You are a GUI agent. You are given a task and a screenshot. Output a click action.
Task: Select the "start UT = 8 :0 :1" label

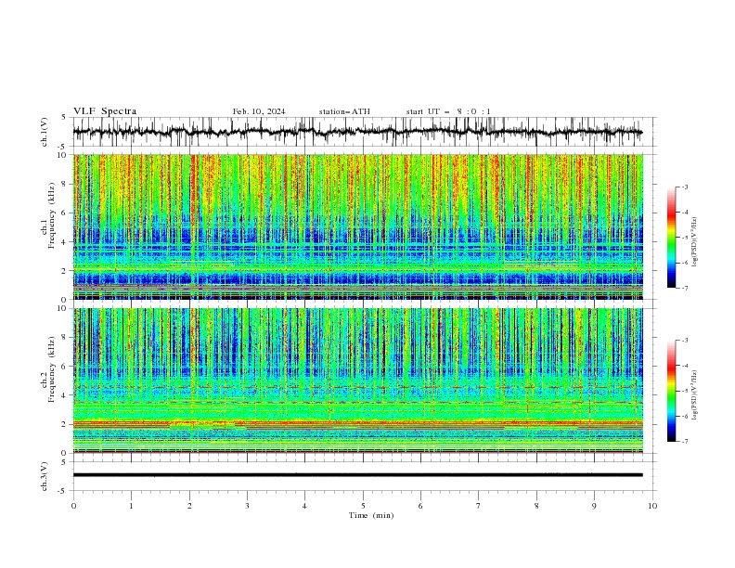(448, 111)
